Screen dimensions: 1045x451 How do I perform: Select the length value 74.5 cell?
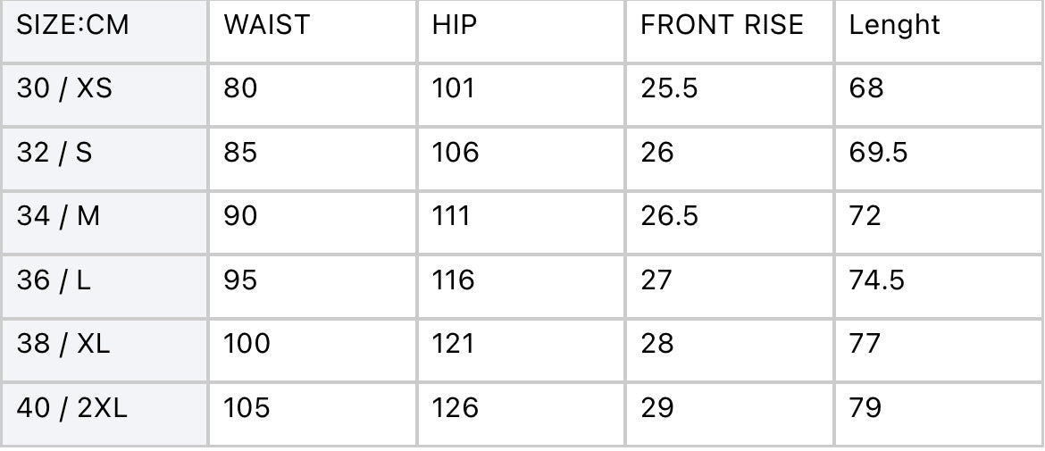pos(876,280)
